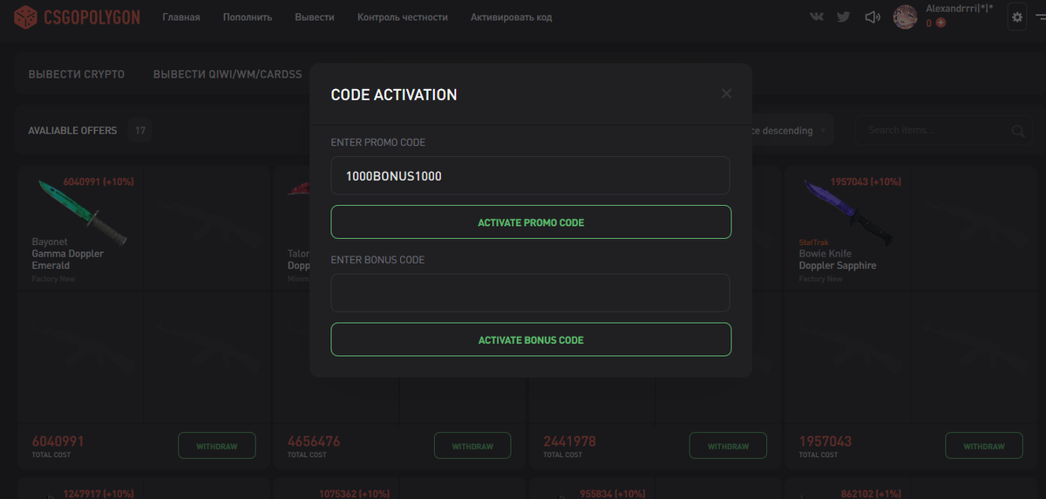Viewport: 1046px width, 499px height.
Task: Withdraw the 1957043 offer
Action: pos(984,446)
